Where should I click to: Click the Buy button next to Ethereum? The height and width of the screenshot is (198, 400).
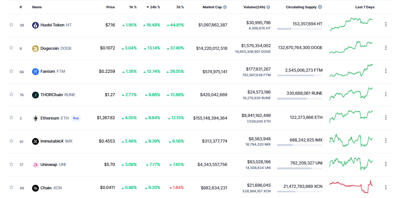(x=76, y=118)
